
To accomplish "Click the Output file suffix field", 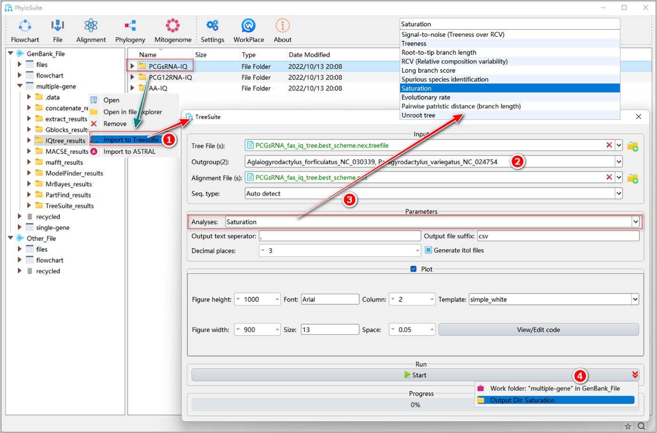I will 558,236.
